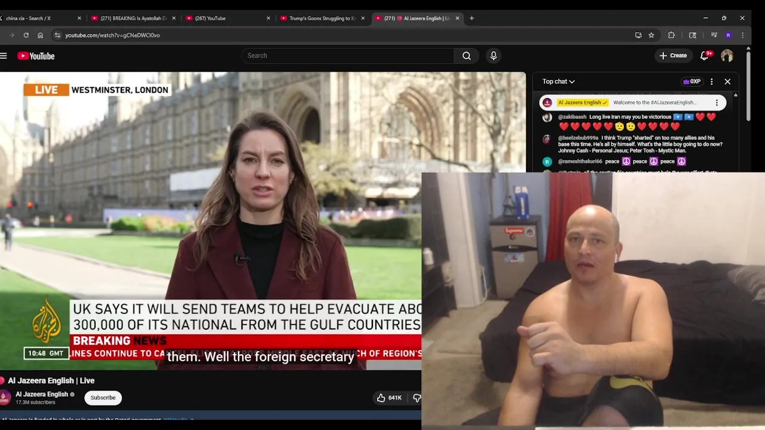Open the Al Jazeera English channel name
Image resolution: width=765 pixels, height=430 pixels.
coord(42,394)
